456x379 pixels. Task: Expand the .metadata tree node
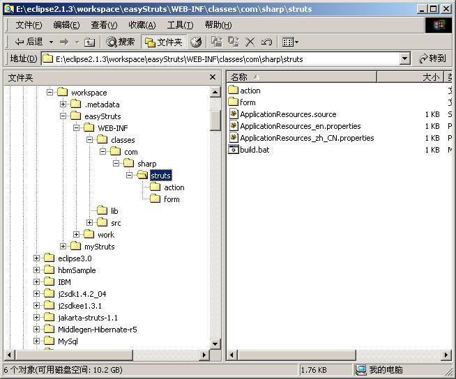(x=63, y=104)
